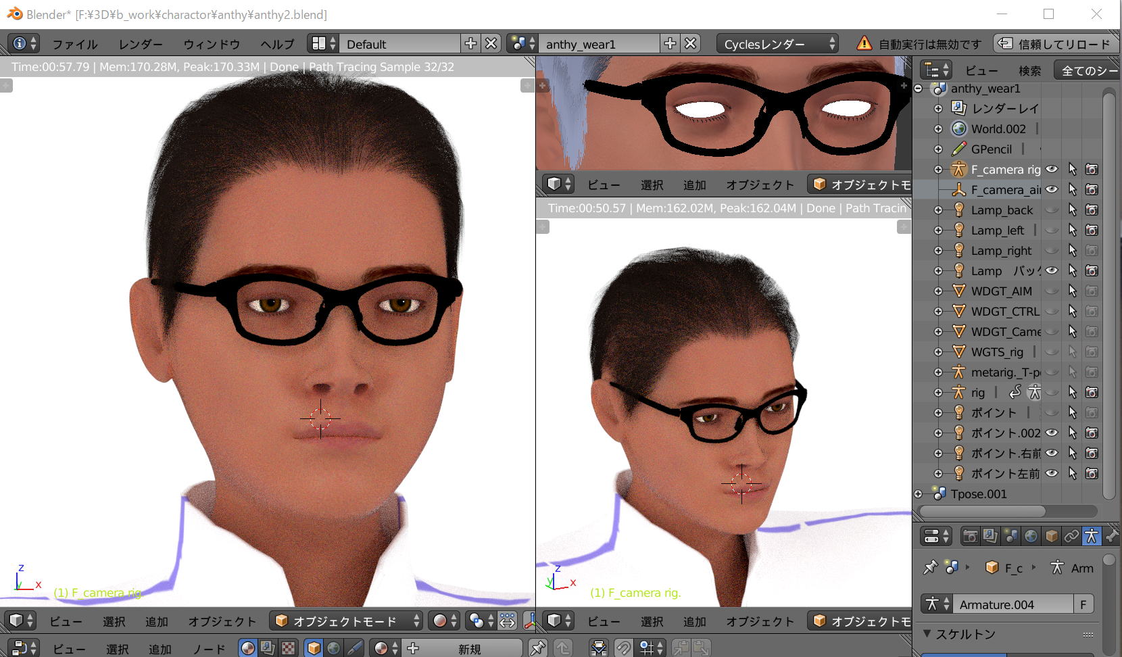The width and height of the screenshot is (1122, 657).
Task: Toggle renderability camera icon for Lamp_back
Action: click(x=1091, y=210)
